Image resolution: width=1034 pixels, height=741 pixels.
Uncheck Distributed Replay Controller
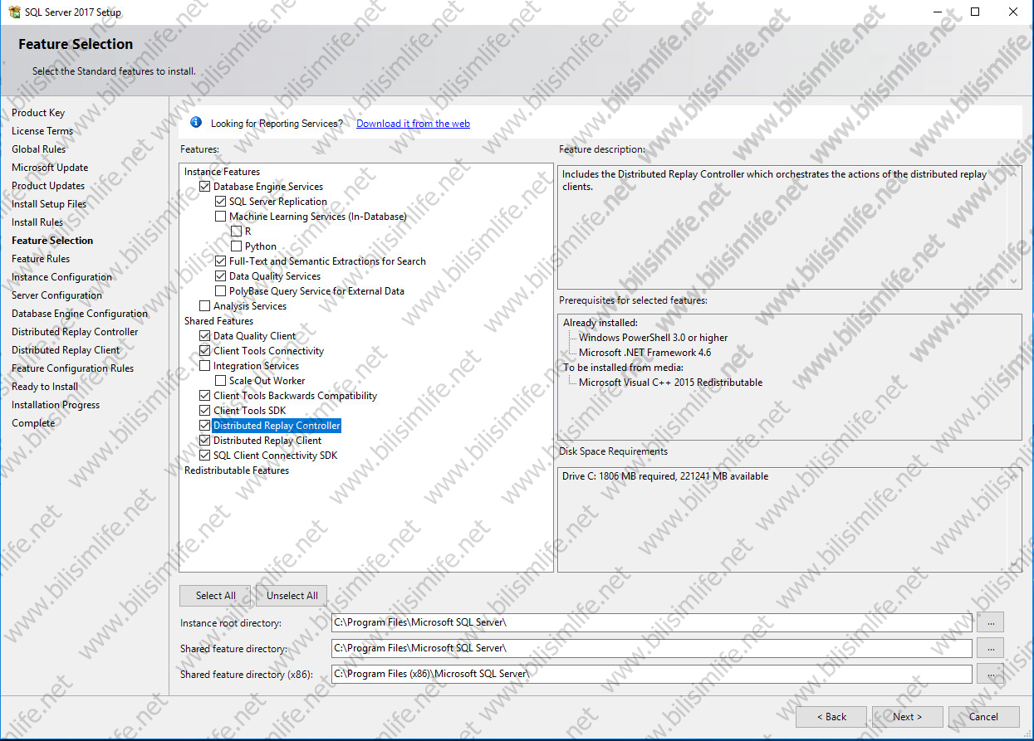click(x=205, y=426)
